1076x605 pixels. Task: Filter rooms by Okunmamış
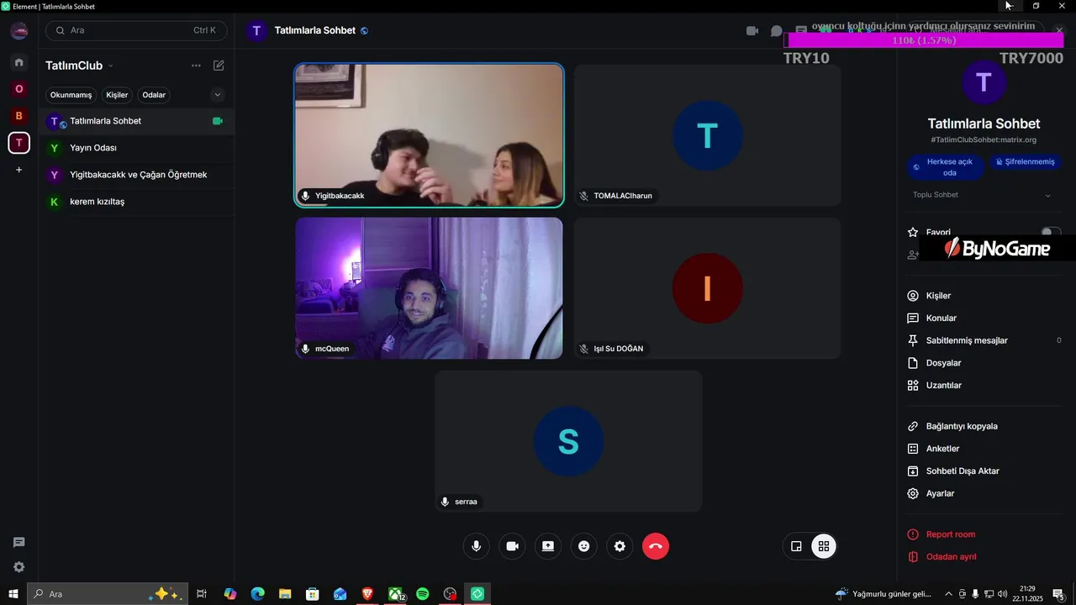71,95
